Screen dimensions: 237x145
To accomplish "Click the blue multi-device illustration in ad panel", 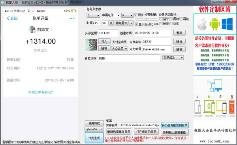I will coord(214,85).
